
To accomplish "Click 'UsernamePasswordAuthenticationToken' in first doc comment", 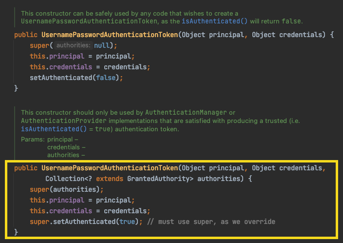I will click(x=89, y=21).
